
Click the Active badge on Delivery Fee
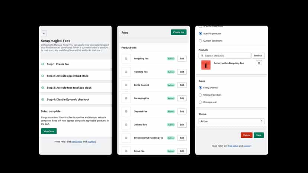(171, 125)
